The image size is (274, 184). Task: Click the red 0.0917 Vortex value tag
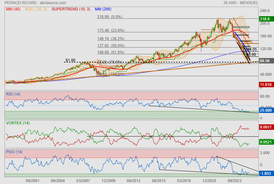(x=266, y=127)
